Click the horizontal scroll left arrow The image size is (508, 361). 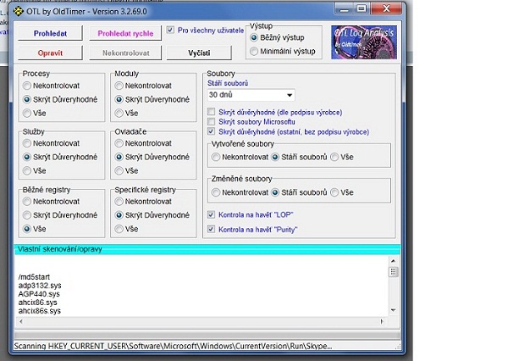pyautogui.click(x=21, y=321)
